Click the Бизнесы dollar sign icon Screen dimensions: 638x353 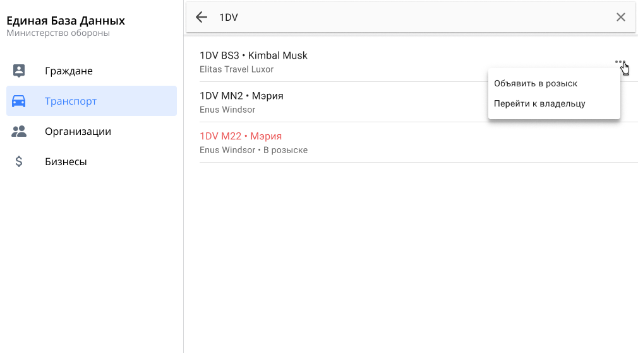point(19,161)
